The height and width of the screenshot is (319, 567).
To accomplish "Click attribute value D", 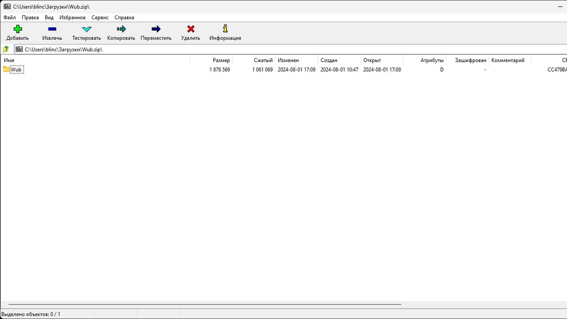I will [x=442, y=70].
